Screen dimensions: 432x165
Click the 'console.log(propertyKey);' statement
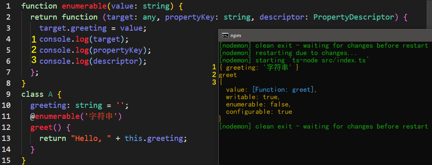point(95,50)
